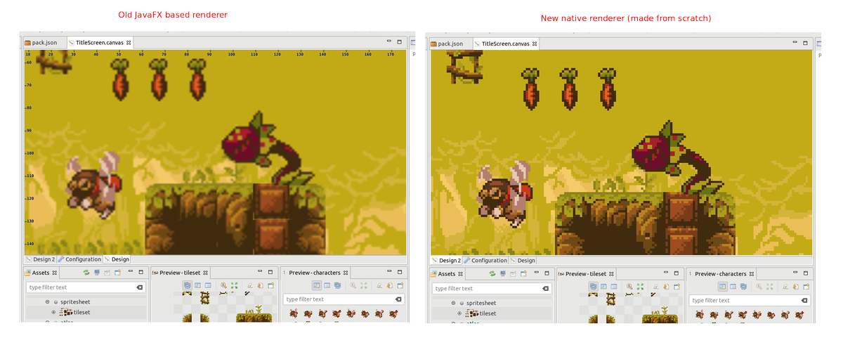Screen dimensions: 843x345
Task: Switch to Design 2 tab in right window
Action: pyautogui.click(x=445, y=260)
